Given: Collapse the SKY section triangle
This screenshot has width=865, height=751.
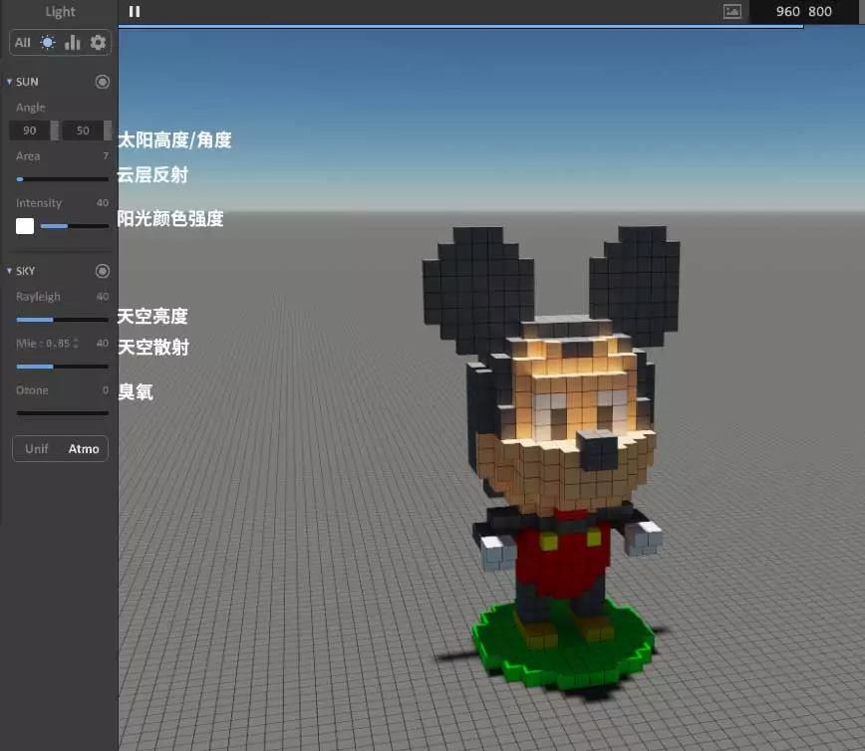Looking at the screenshot, I should click(9, 271).
